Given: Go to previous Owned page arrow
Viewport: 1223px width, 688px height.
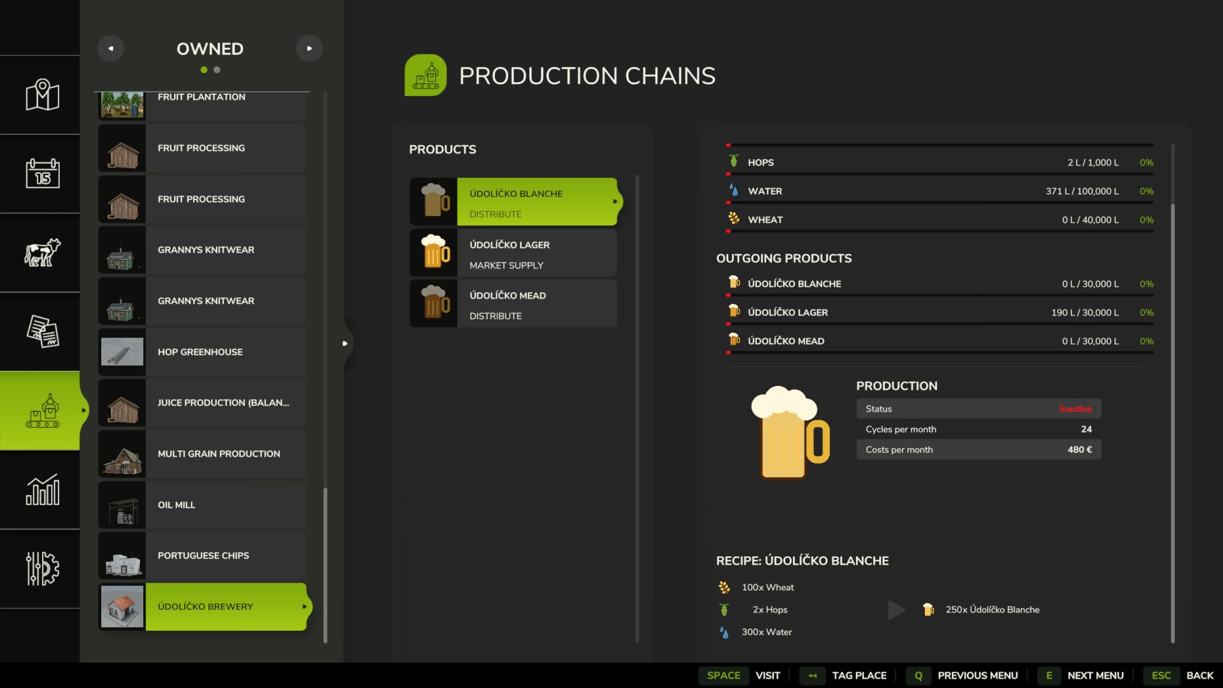Looking at the screenshot, I should click(x=111, y=48).
